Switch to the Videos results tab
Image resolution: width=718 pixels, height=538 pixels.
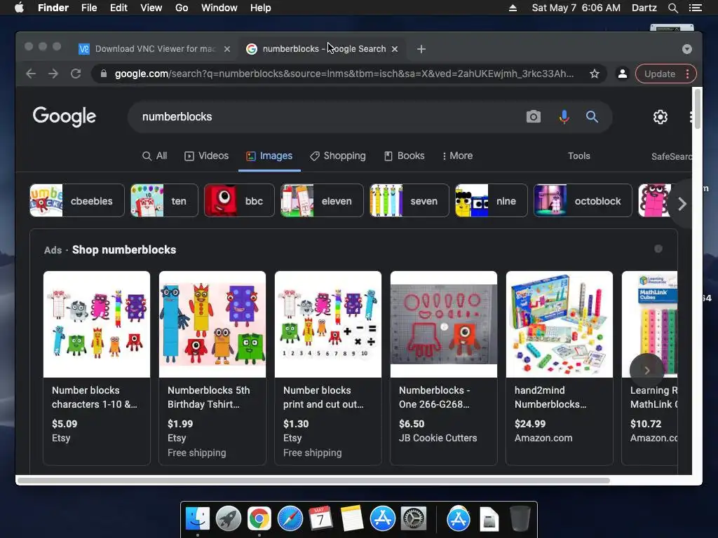coord(207,156)
